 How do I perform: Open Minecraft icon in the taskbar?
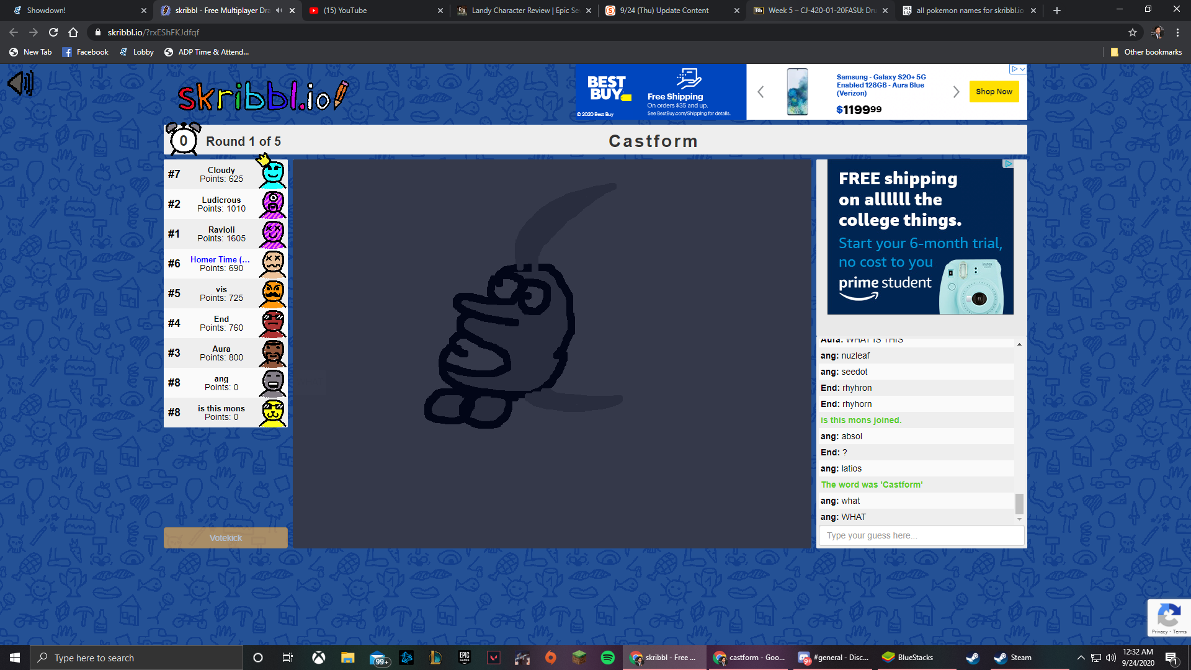(x=579, y=658)
